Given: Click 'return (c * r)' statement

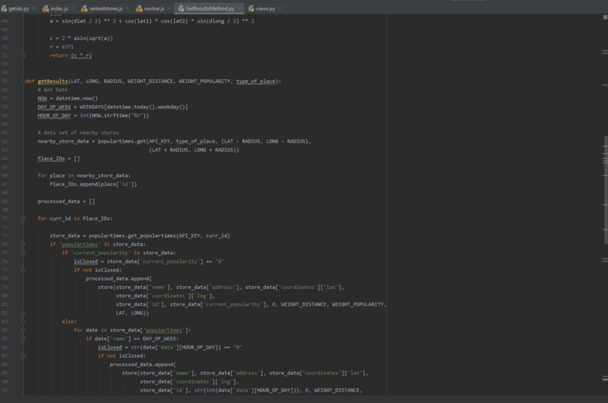Looking at the screenshot, I should pos(71,55).
